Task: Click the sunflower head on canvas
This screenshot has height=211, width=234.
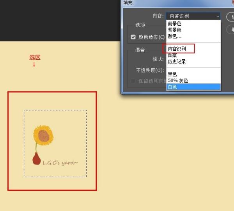Action: point(43,135)
